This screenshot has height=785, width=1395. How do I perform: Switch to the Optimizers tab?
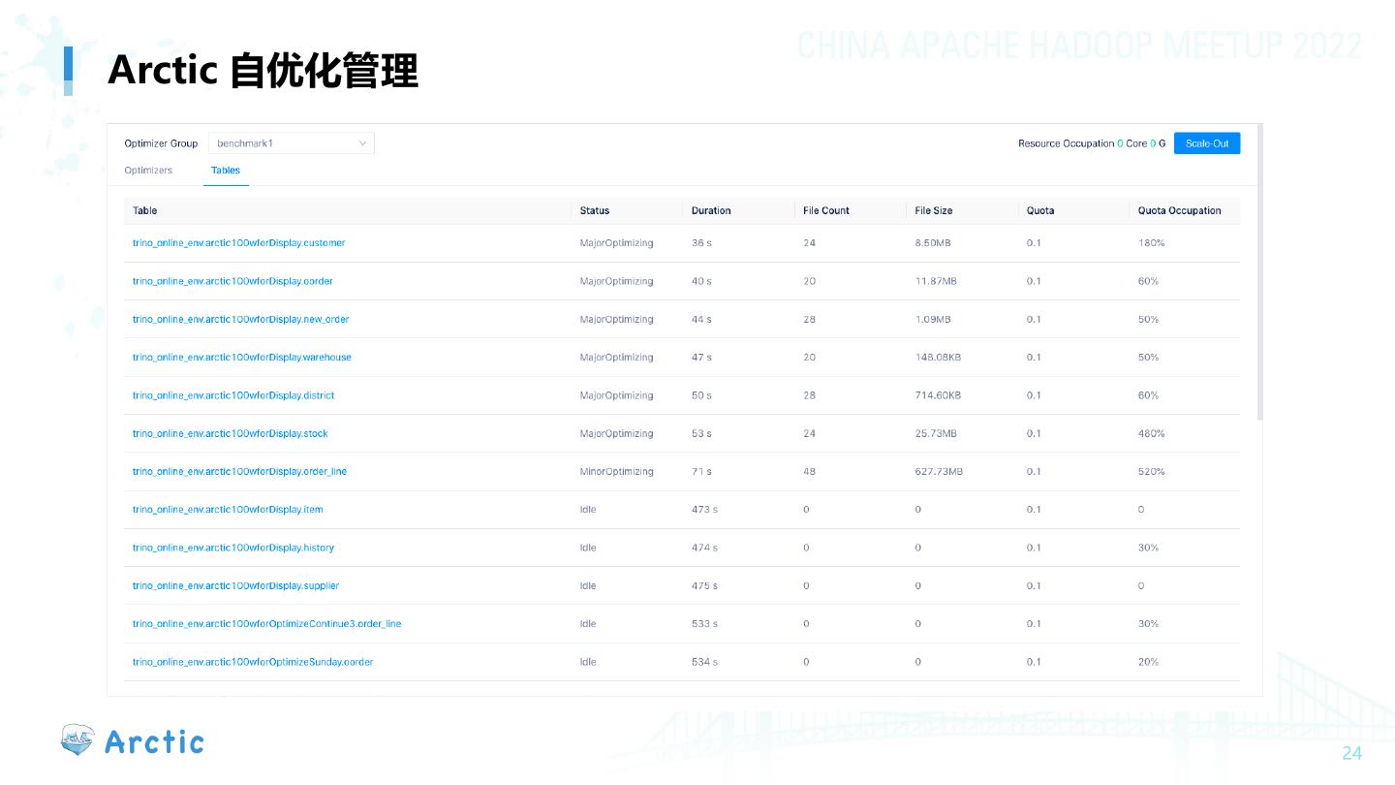[148, 171]
